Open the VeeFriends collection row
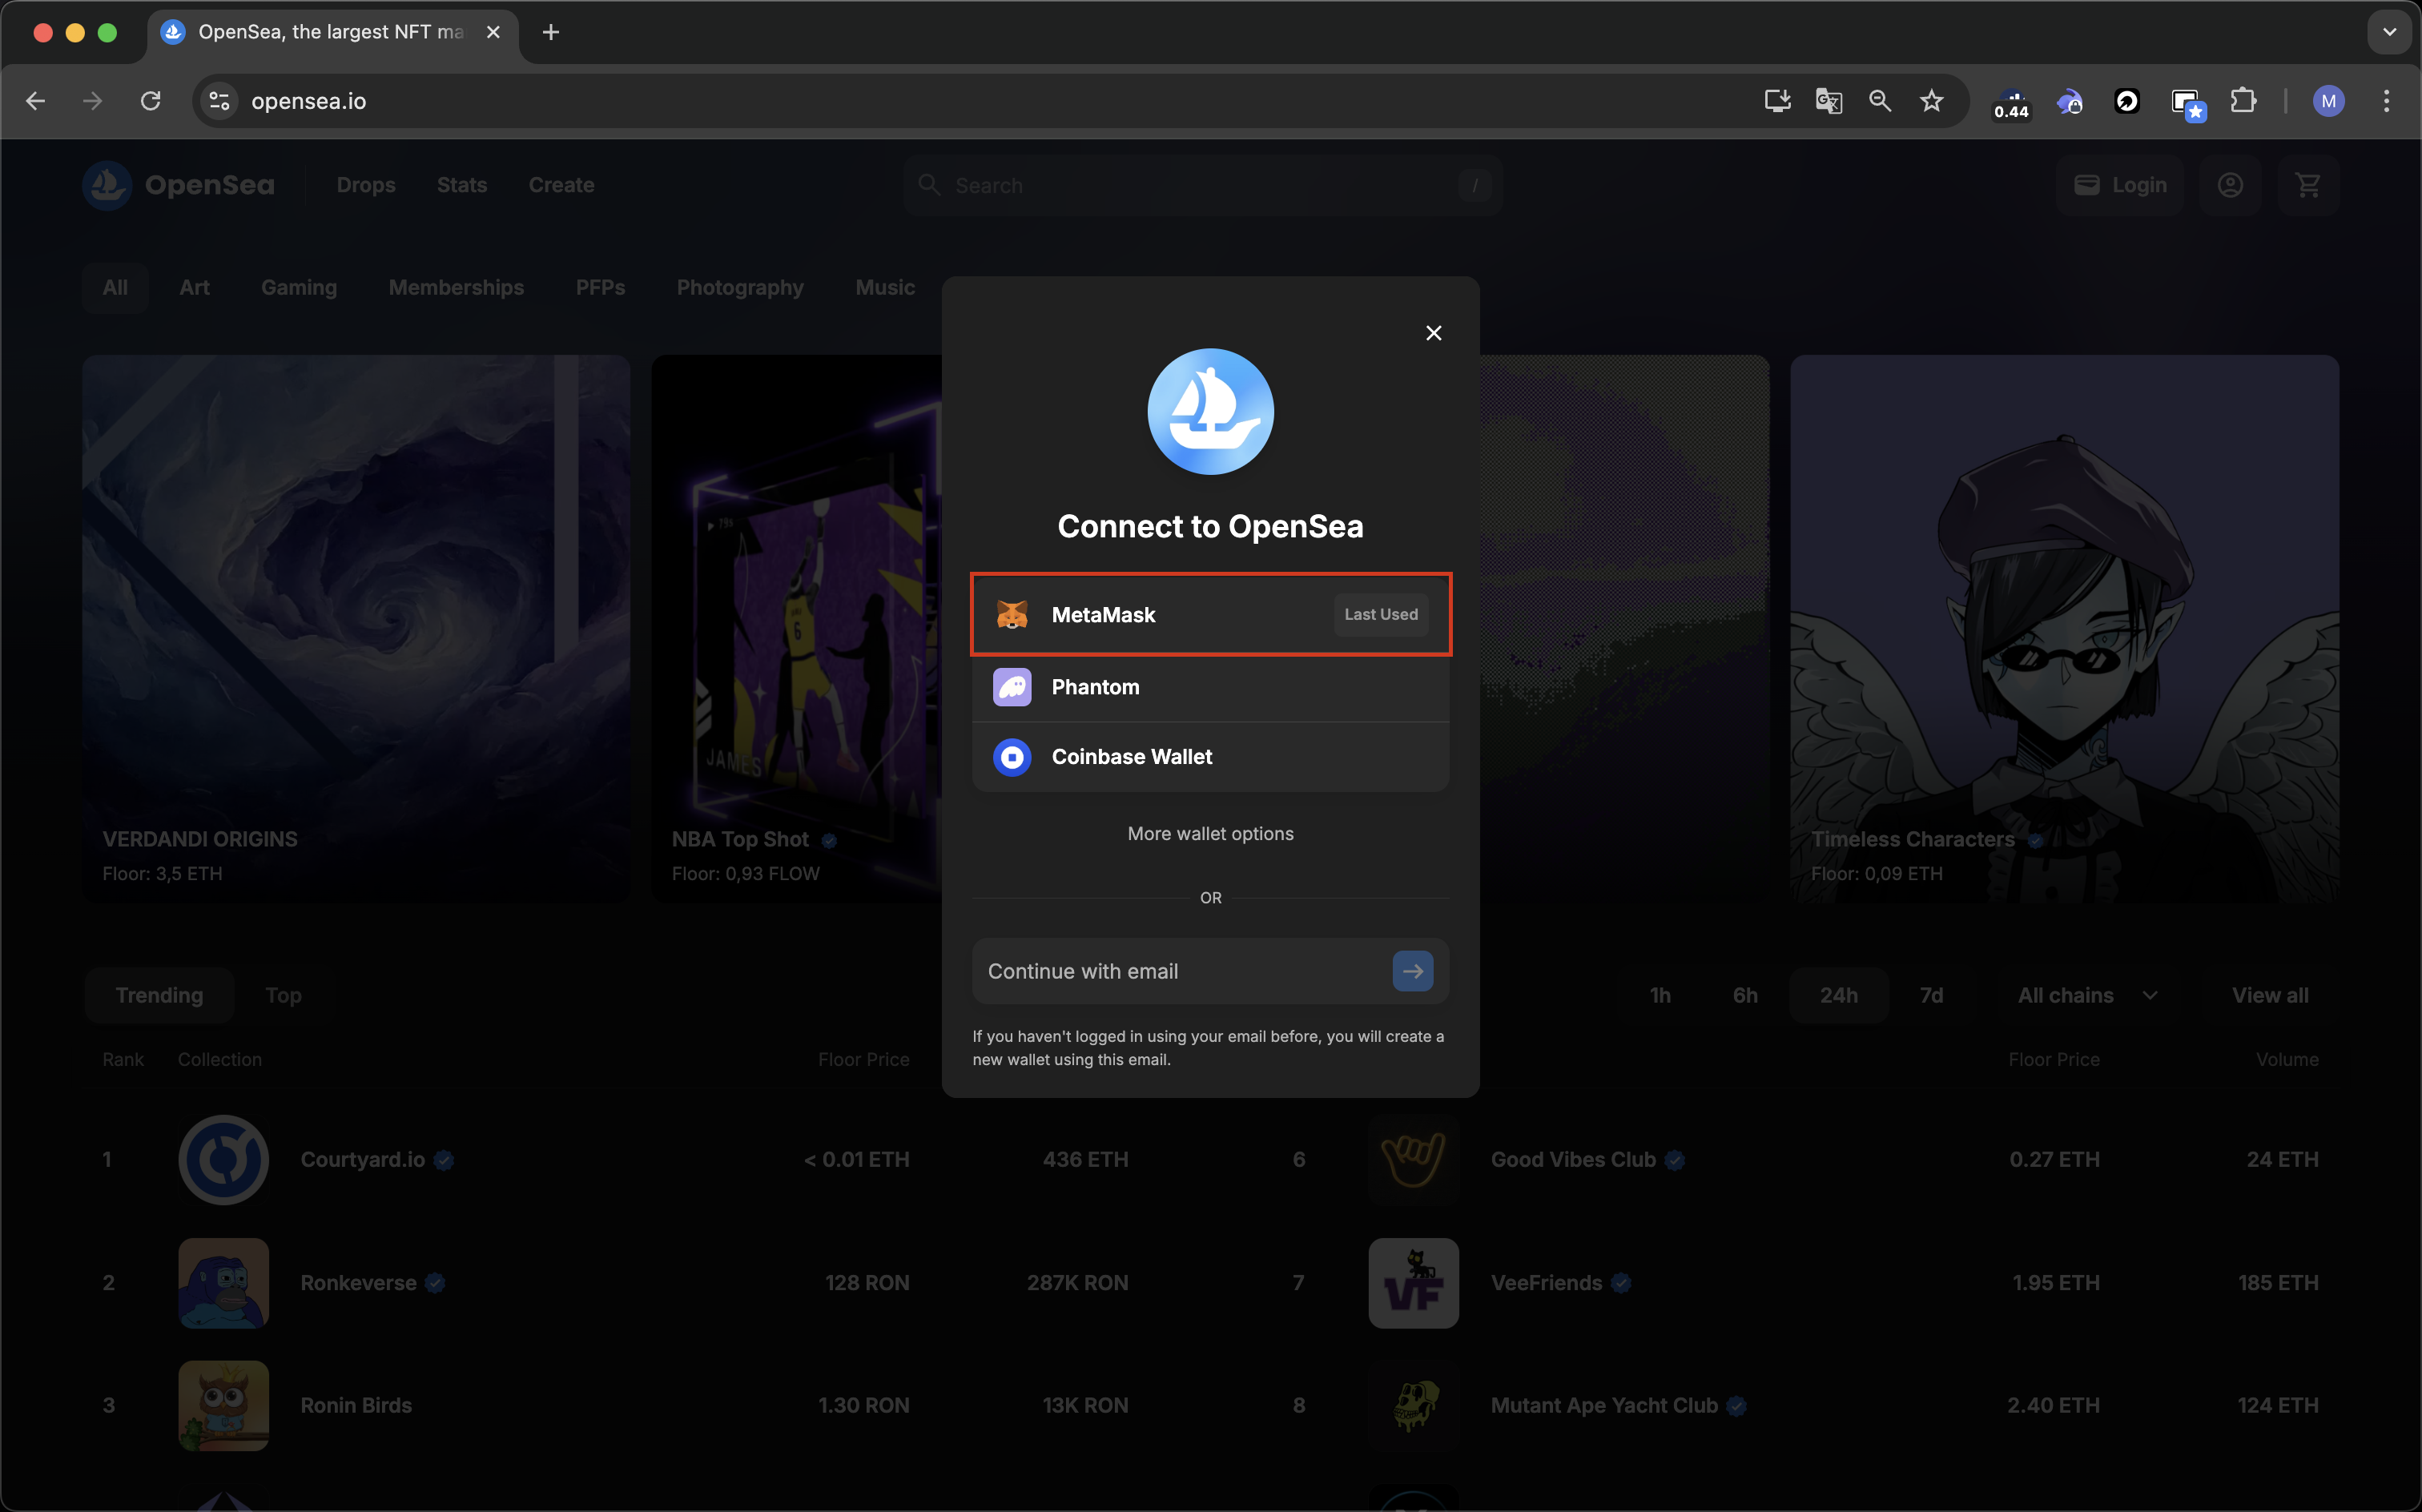The image size is (2422, 1512). pyautogui.click(x=1805, y=1283)
